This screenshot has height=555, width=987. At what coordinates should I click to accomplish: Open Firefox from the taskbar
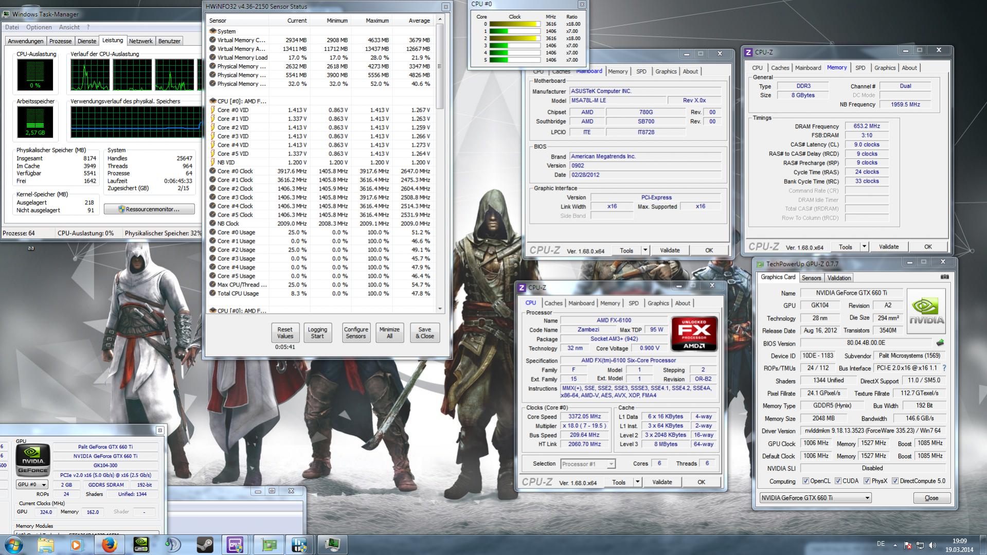tap(109, 545)
